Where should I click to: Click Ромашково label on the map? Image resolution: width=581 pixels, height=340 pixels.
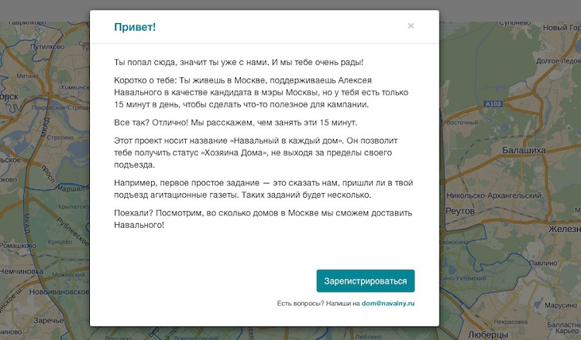18,246
